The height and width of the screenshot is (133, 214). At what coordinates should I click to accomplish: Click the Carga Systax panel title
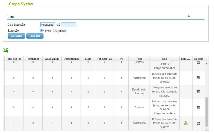pyautogui.click(x=21, y=4)
